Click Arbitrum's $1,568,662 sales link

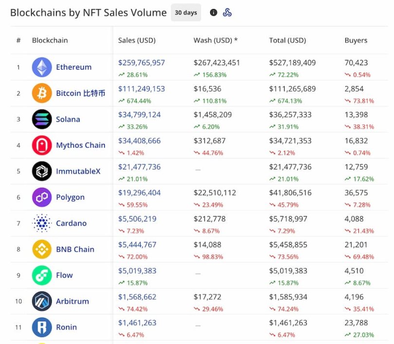click(137, 296)
